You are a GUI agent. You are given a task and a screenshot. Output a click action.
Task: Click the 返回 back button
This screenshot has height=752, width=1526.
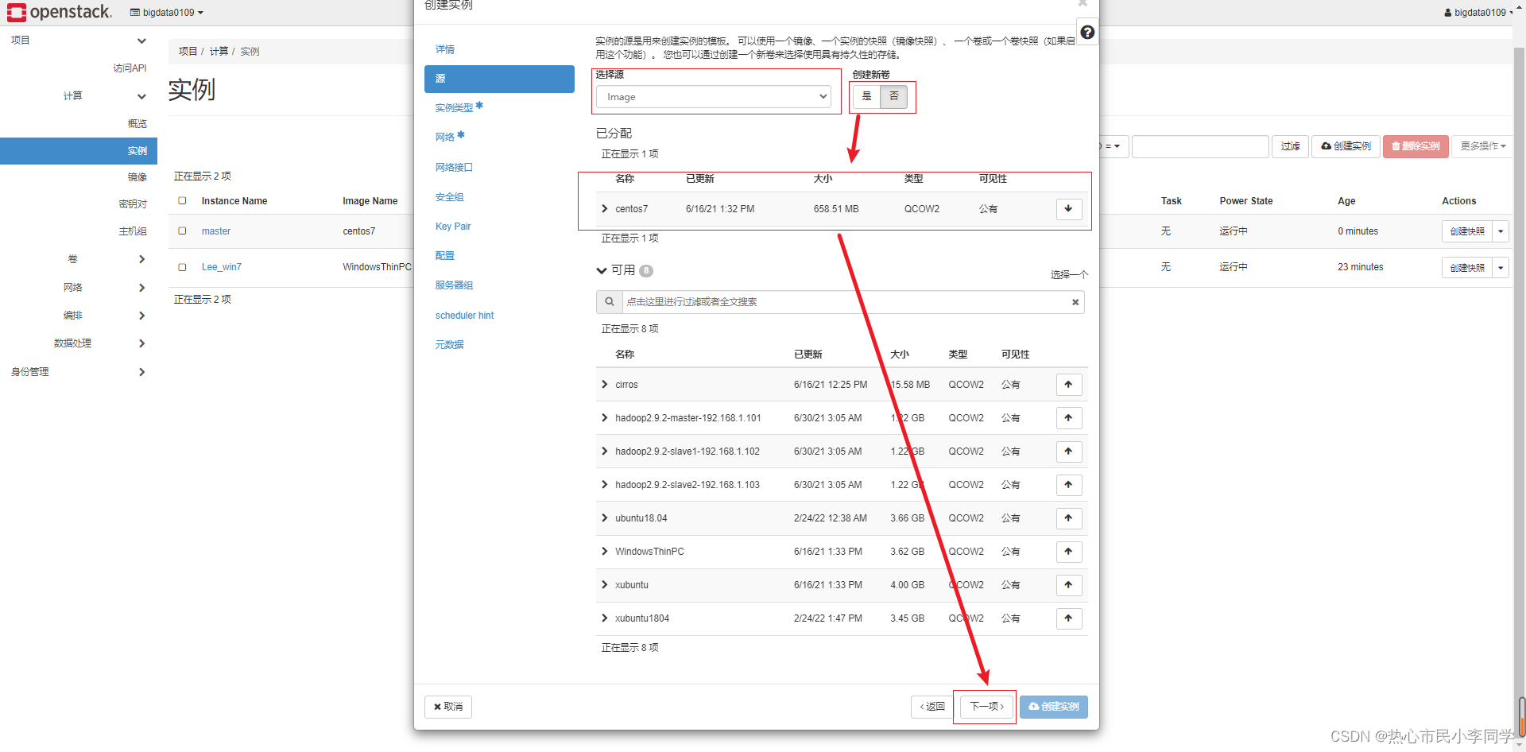pos(932,707)
